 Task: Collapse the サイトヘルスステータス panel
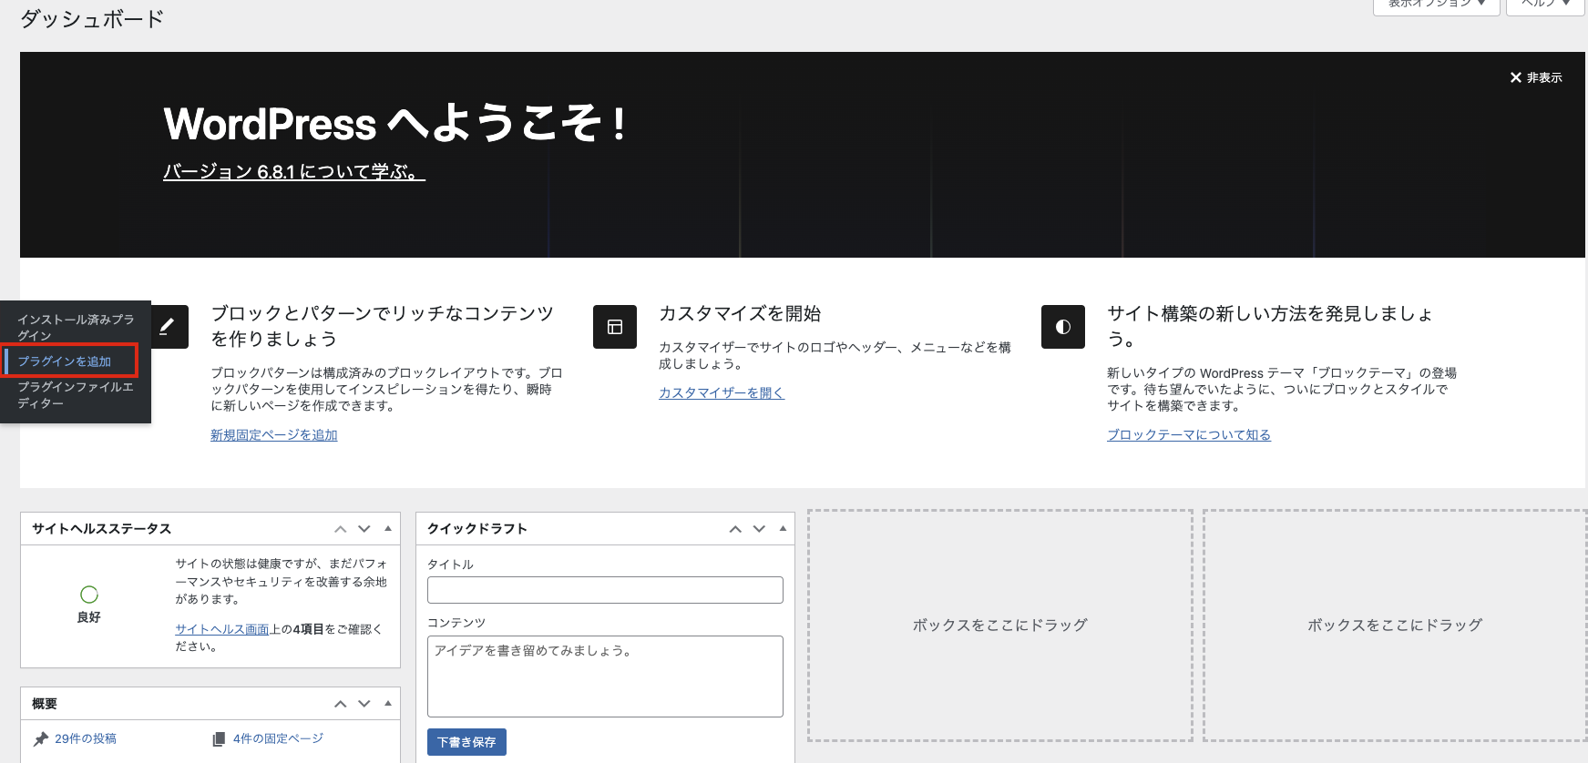coord(388,528)
